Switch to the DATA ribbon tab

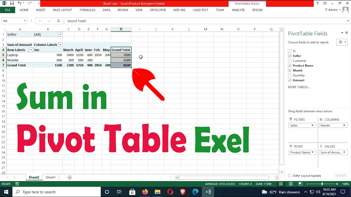coord(106,10)
